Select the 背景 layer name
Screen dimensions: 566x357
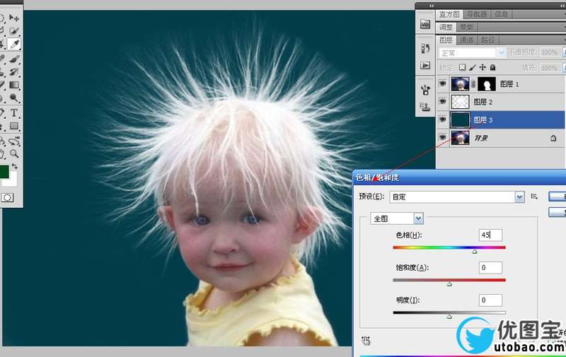[x=481, y=138]
